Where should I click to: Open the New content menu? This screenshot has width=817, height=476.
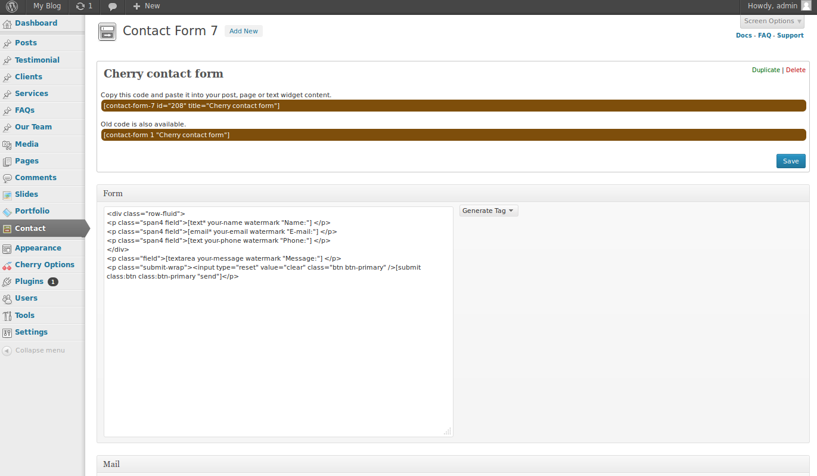tap(147, 6)
